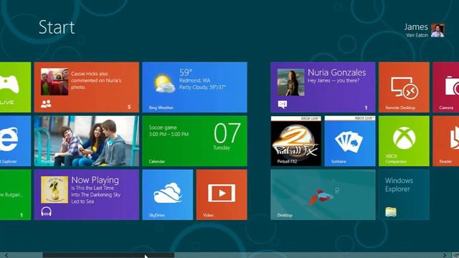
Task: Open the SkyDrive tile
Action: 167,195
